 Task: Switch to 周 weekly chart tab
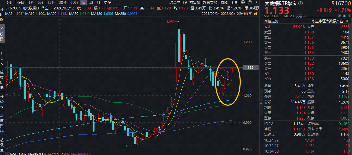[x=91, y=2]
